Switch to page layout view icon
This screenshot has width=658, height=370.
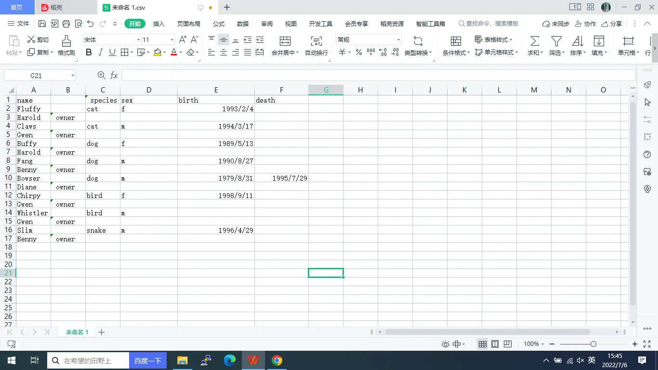pos(495,344)
